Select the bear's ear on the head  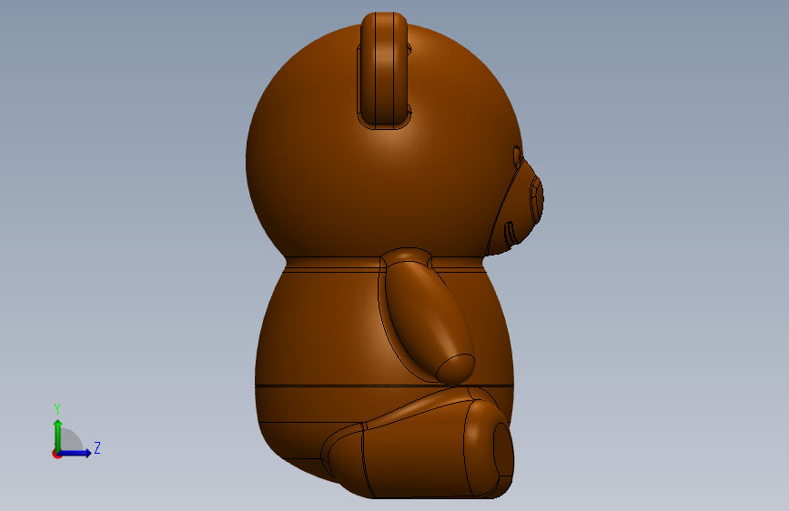384,68
